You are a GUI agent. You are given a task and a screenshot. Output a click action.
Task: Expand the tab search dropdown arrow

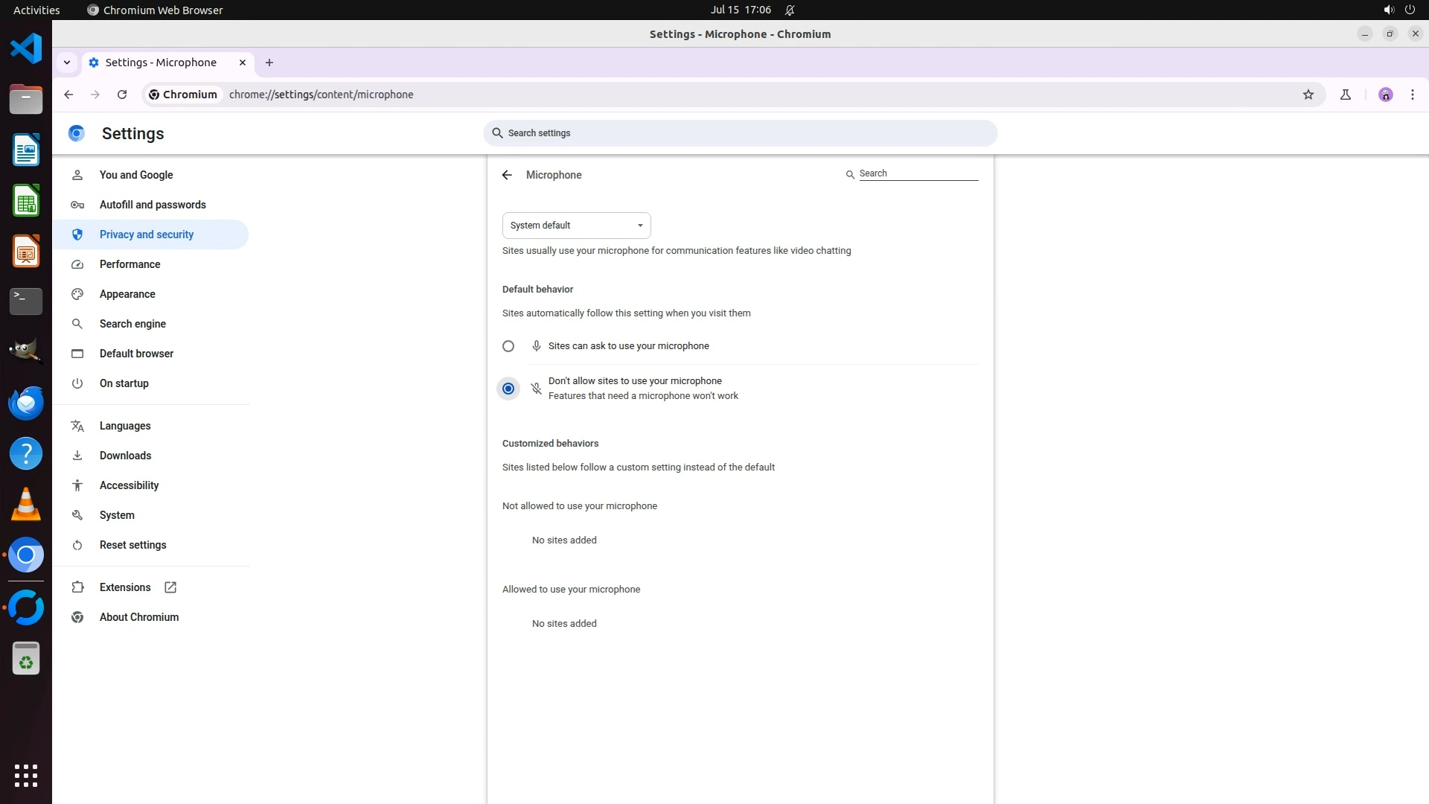[67, 63]
